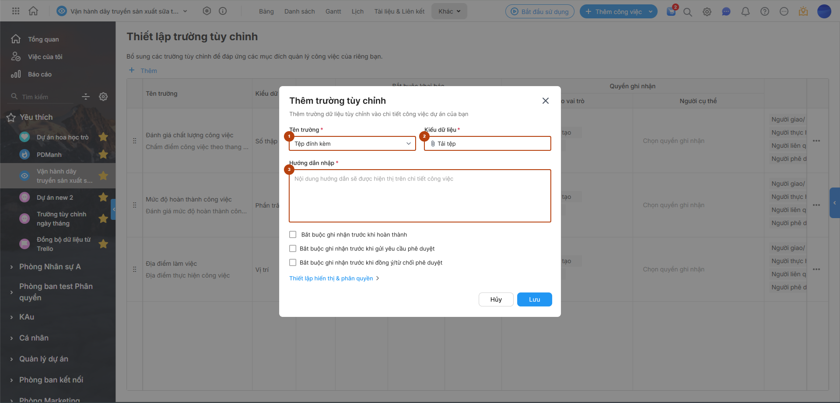Expand KAu group
Viewport: 840px width, 403px height.
[x=11, y=317]
